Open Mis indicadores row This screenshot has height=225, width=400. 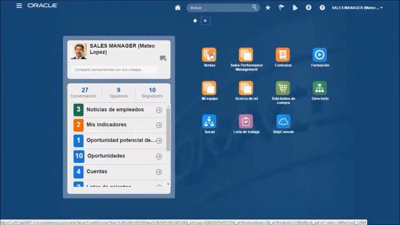click(x=119, y=125)
